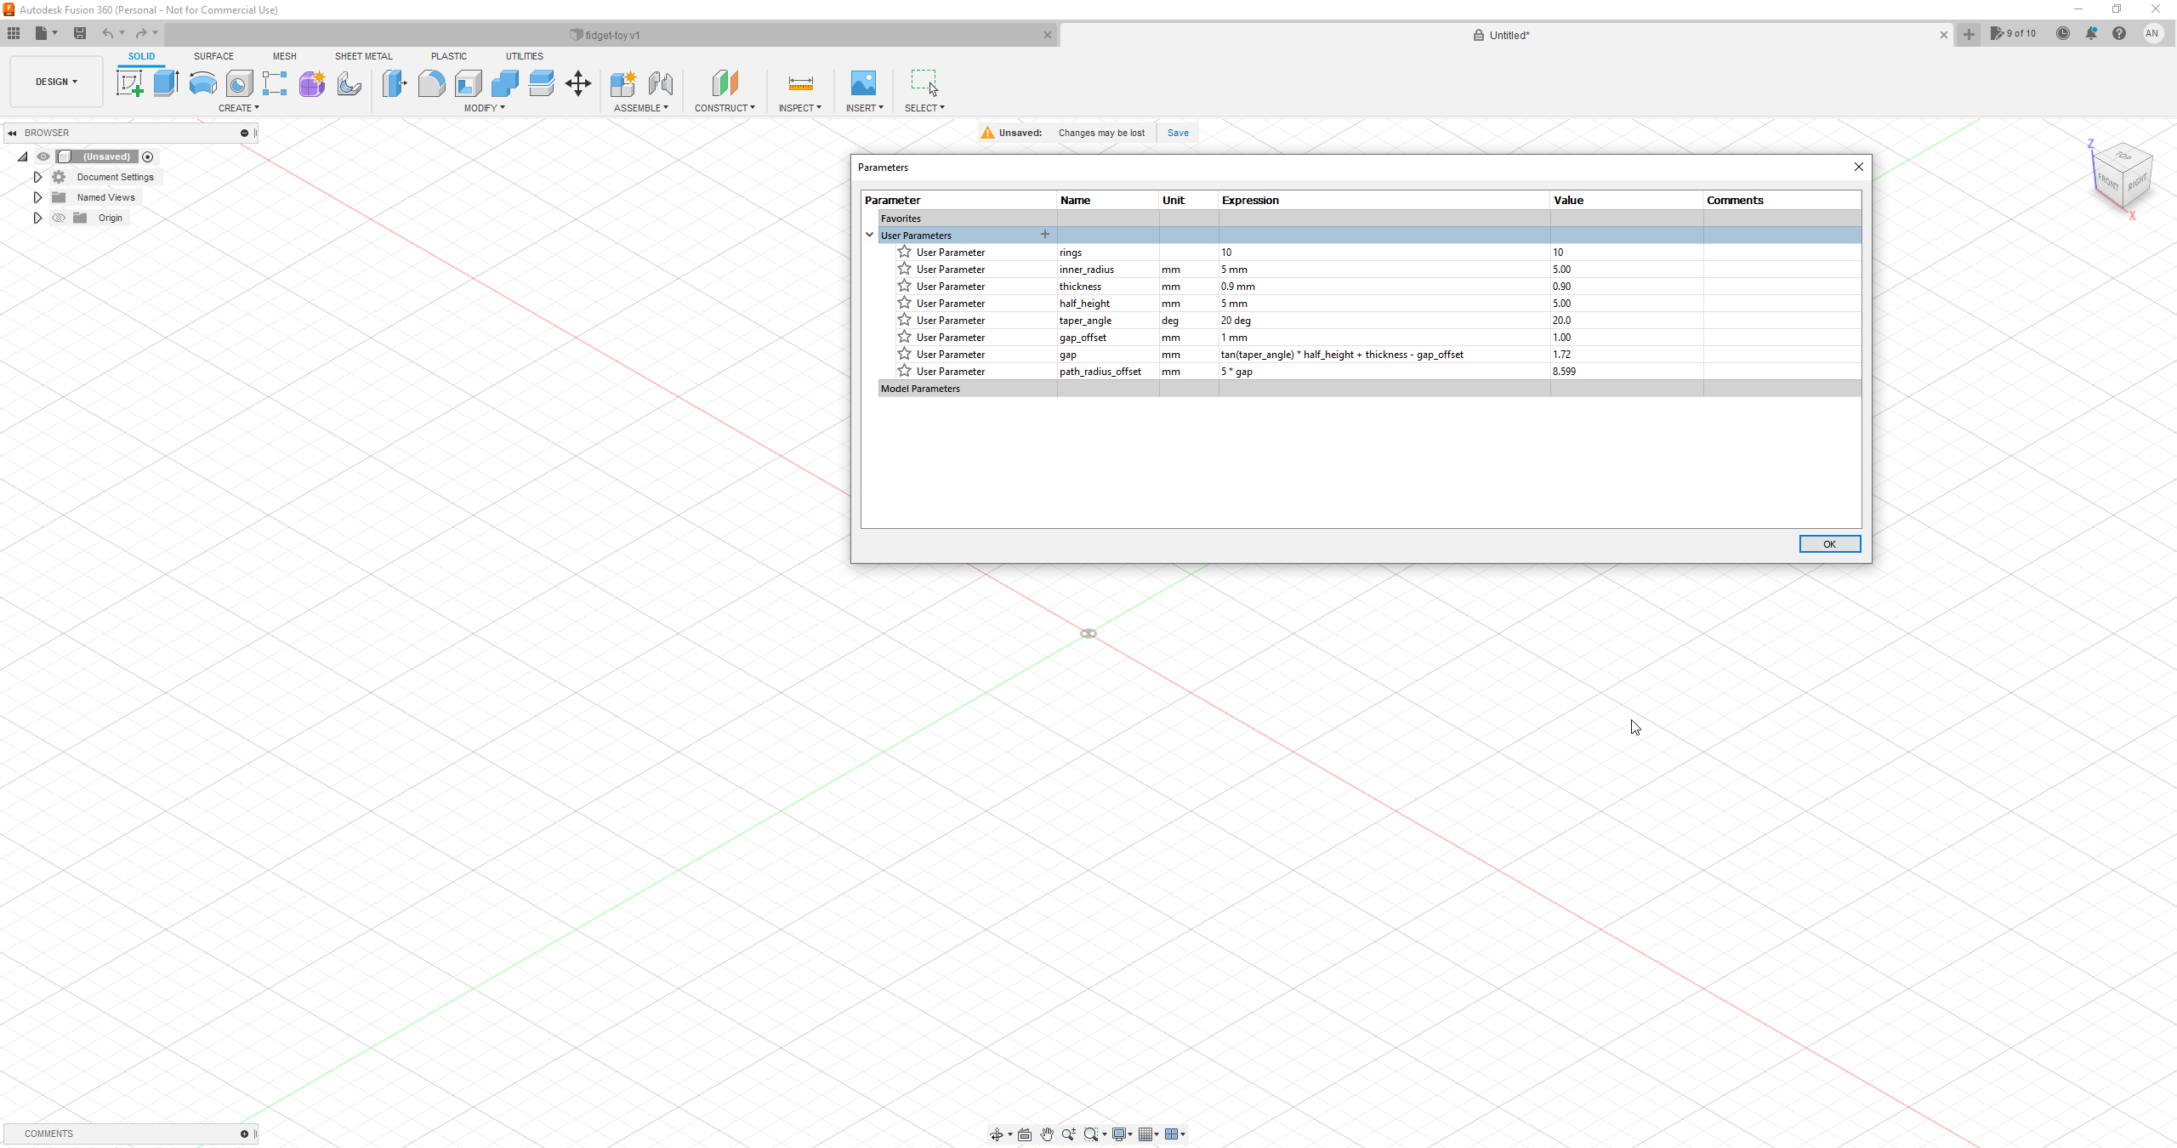Star the gap parameter as favorite
The image size is (2177, 1148).
(903, 354)
